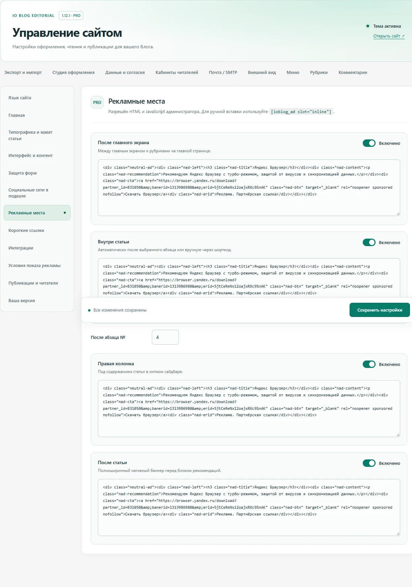Turn off the Внутри статьи ad slot
The height and width of the screenshot is (587, 412).
pyautogui.click(x=369, y=242)
